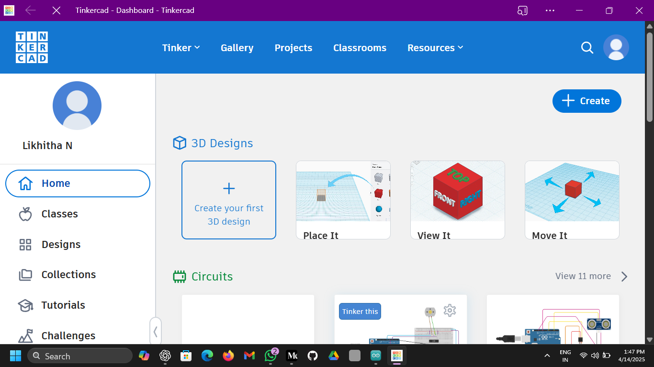Image resolution: width=654 pixels, height=367 pixels.
Task: Click the 3D Designs heading link
Action: 222,143
